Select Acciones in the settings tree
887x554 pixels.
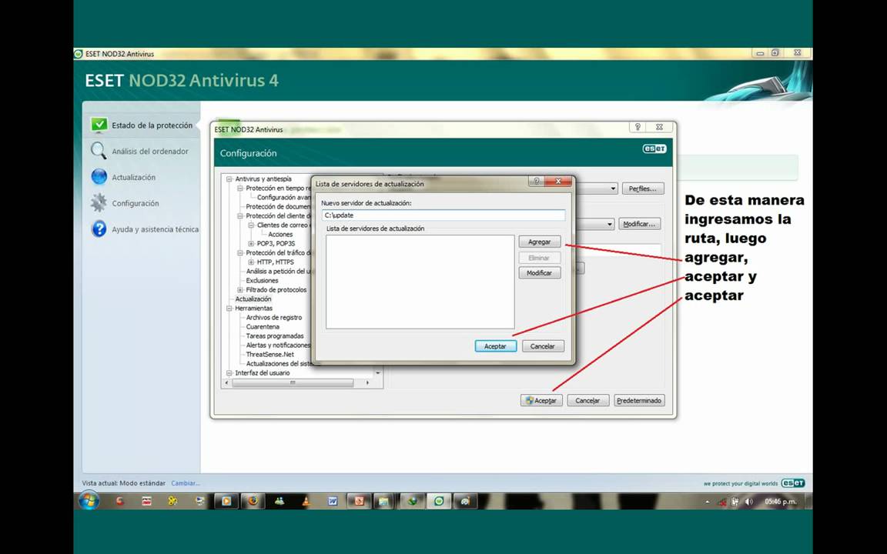pos(280,234)
